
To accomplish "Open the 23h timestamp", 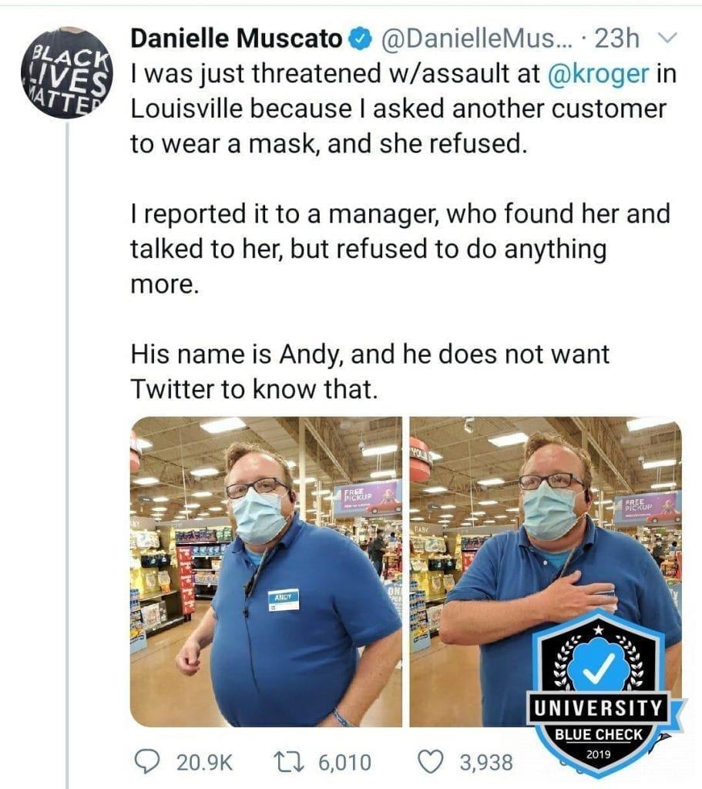I will click(617, 39).
